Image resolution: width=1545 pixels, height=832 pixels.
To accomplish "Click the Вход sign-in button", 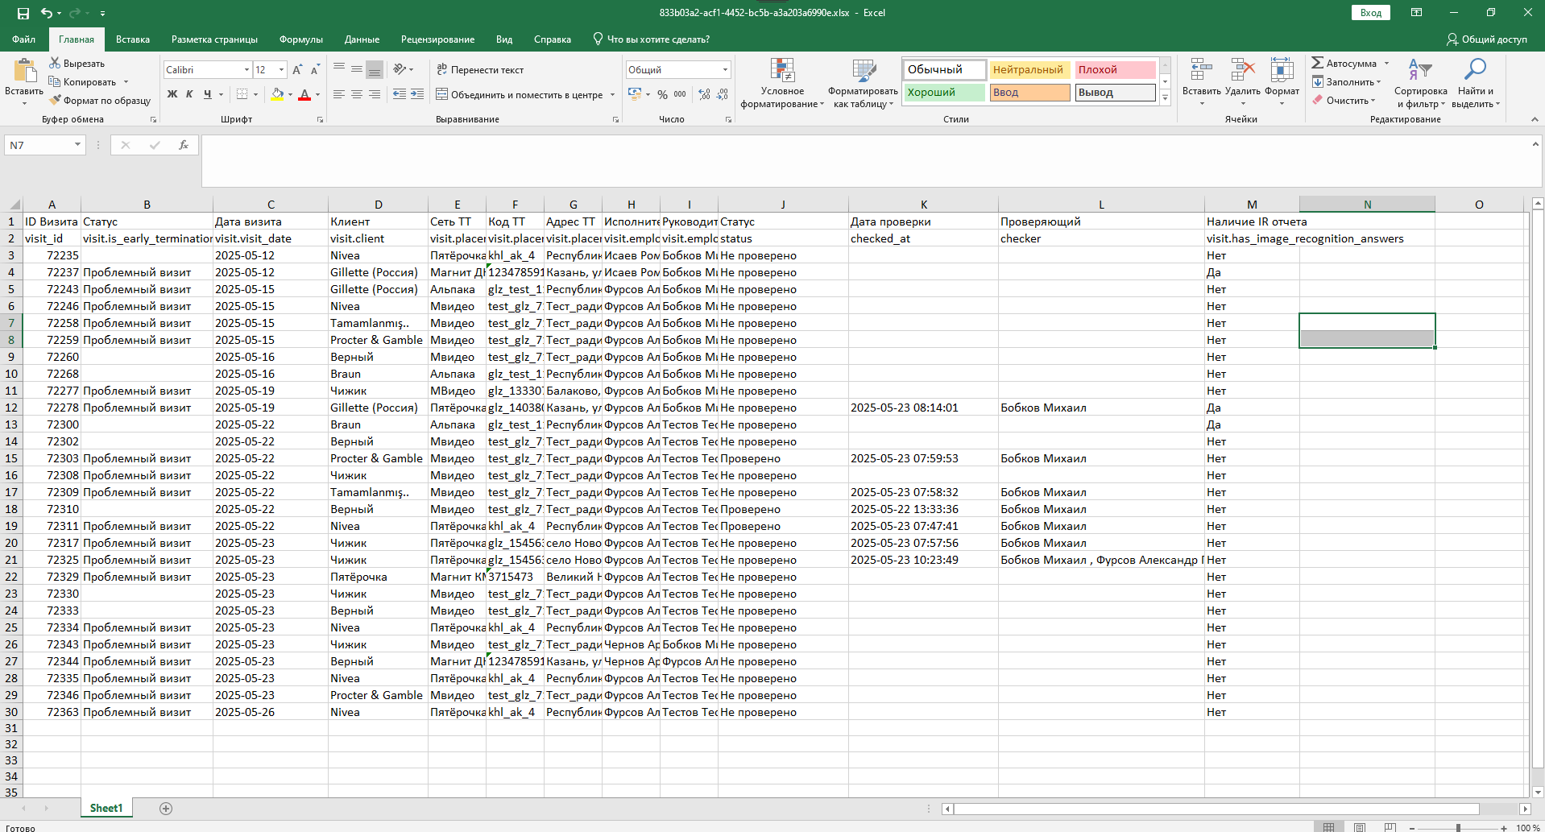I will pyautogui.click(x=1371, y=13).
